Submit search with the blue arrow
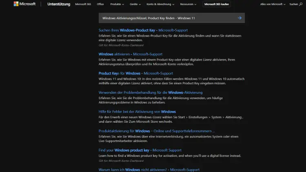 (x=239, y=18)
